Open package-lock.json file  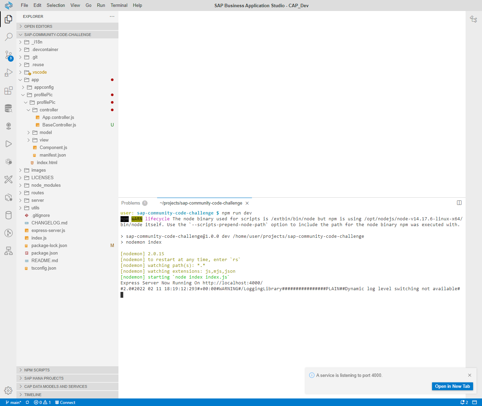67,246
